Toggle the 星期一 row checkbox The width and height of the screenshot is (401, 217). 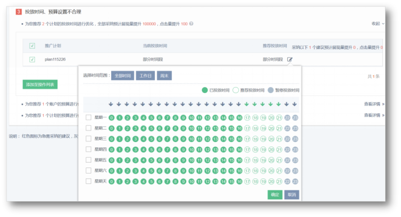point(89,117)
